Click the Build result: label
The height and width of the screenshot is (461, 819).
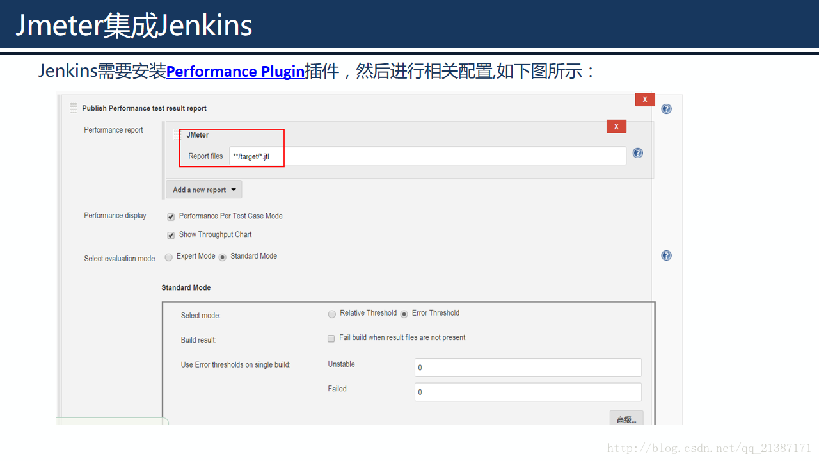pos(199,340)
